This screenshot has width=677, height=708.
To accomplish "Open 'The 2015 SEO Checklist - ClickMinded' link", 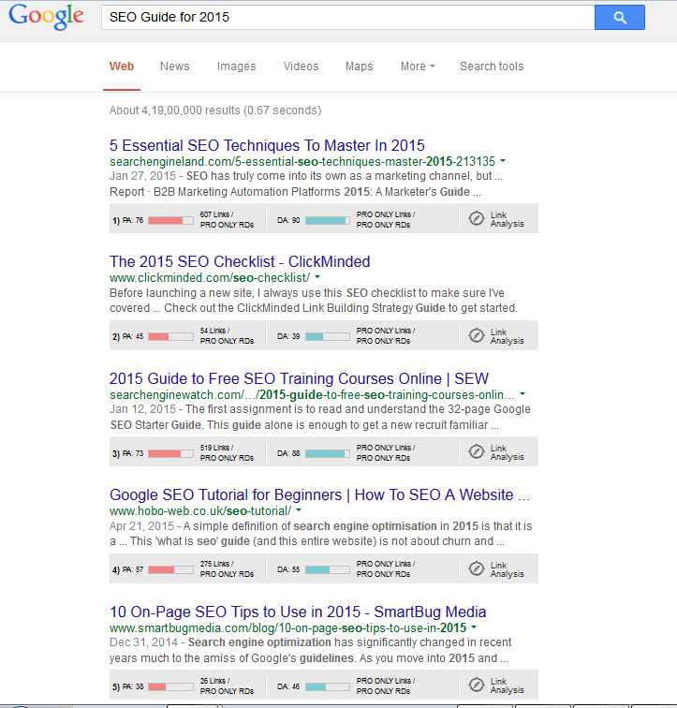I will (240, 261).
